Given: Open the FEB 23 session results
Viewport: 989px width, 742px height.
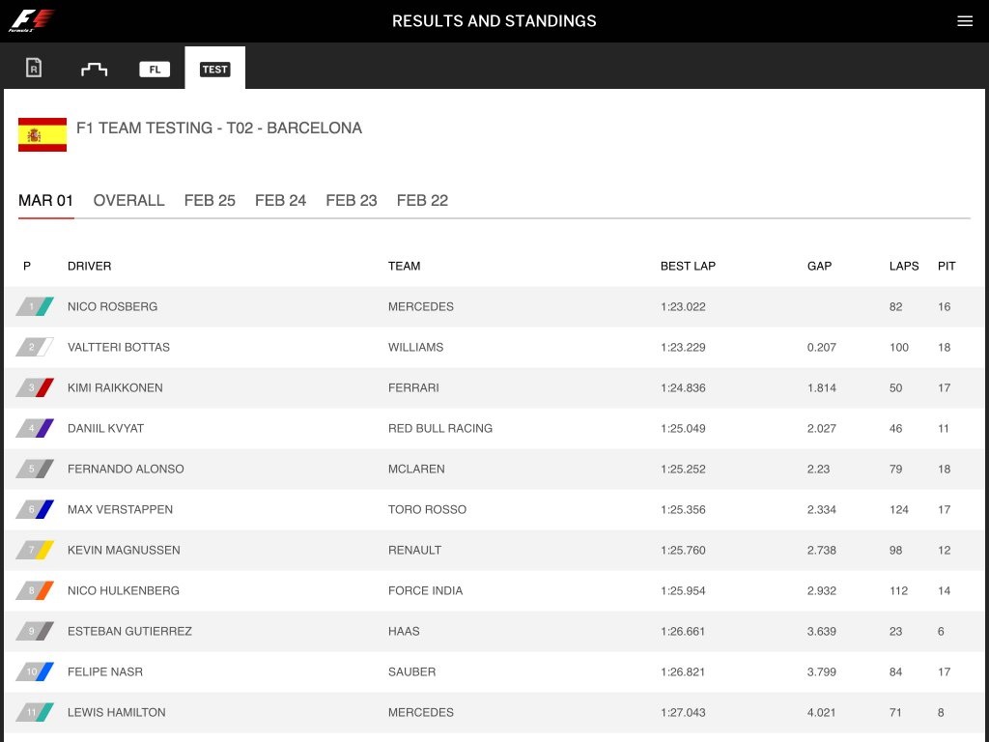Looking at the screenshot, I should [351, 201].
